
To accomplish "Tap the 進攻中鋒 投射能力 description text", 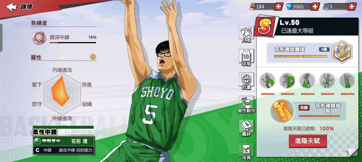I will coord(76,150).
